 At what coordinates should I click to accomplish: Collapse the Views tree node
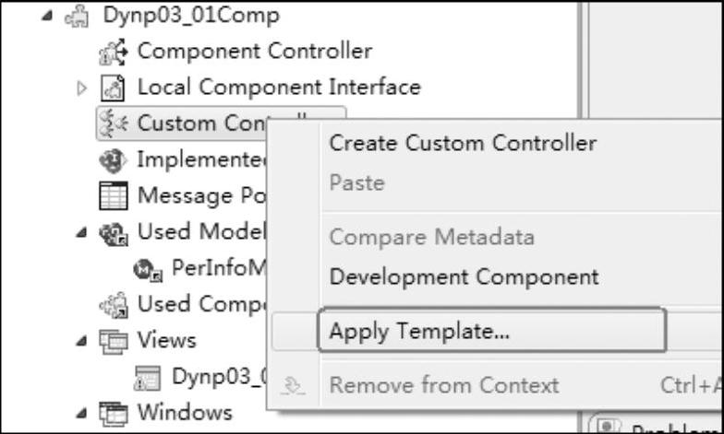coord(81,341)
